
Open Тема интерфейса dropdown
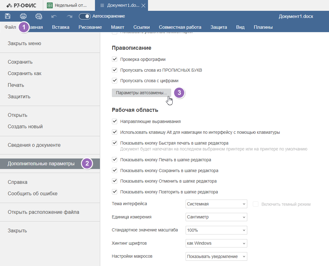tap(216, 204)
